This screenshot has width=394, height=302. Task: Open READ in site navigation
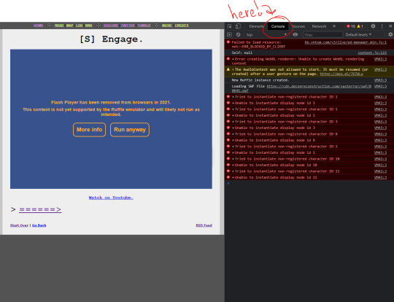pos(59,26)
